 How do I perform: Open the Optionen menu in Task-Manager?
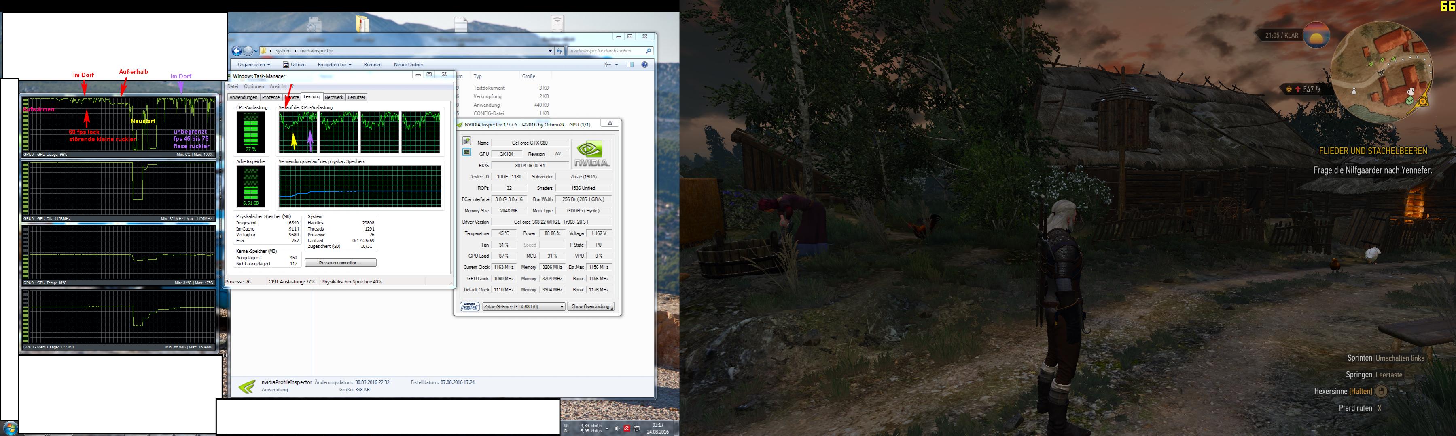pos(254,87)
